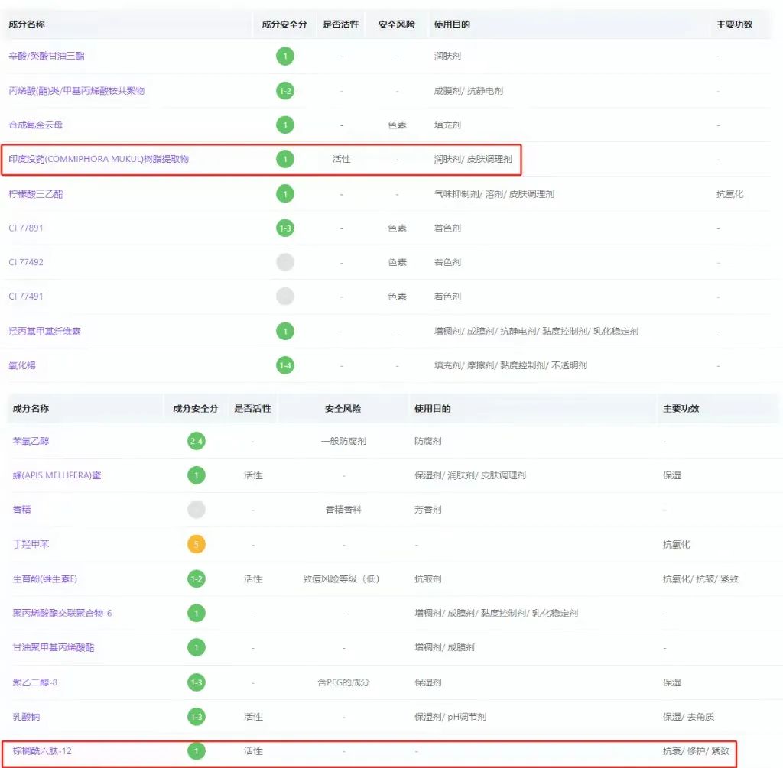Screen dimensions: 783x768
Task: Open the 甘油聚甲基丙烯酸酯 ingredient link
Action: (54, 647)
